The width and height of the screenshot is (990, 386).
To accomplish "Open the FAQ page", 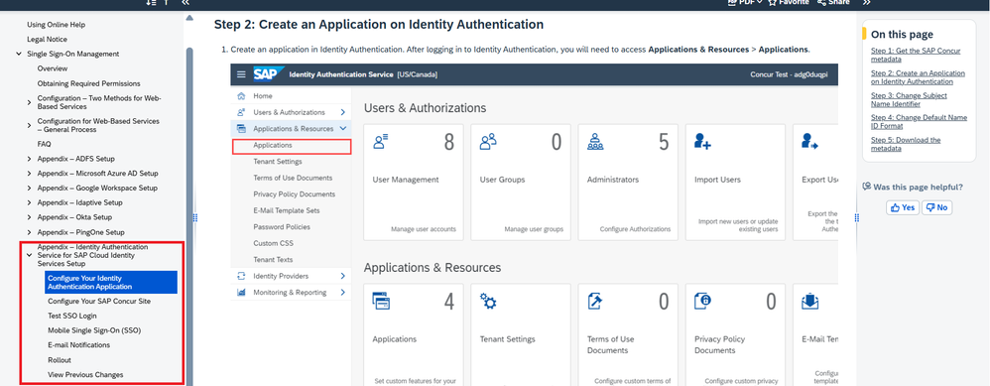I will point(45,144).
